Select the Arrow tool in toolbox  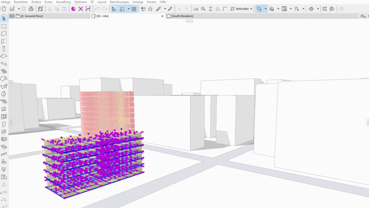4,18
